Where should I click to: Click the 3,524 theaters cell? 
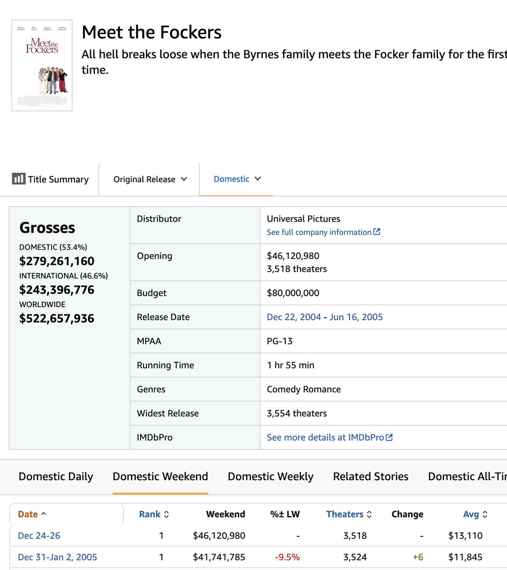coord(355,557)
